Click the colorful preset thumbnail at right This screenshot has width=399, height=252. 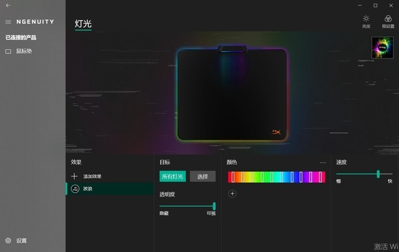[x=382, y=47]
